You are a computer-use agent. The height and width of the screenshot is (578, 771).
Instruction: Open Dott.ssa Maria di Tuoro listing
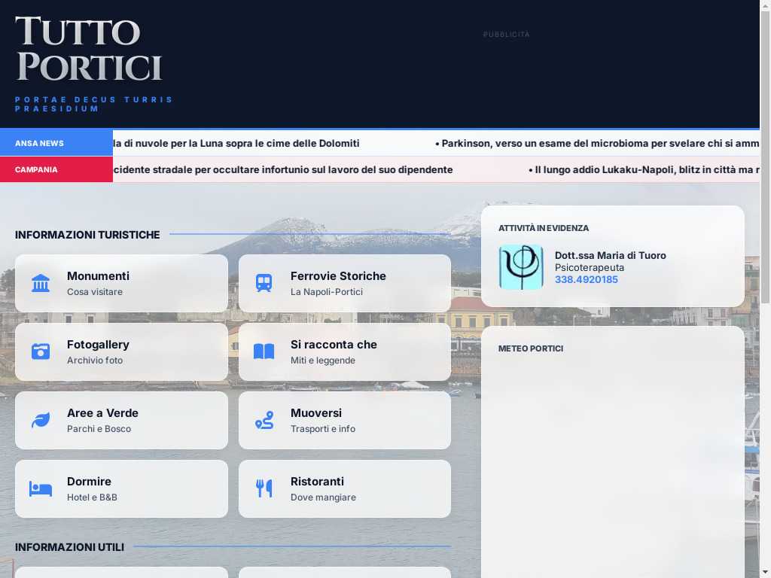pos(610,255)
